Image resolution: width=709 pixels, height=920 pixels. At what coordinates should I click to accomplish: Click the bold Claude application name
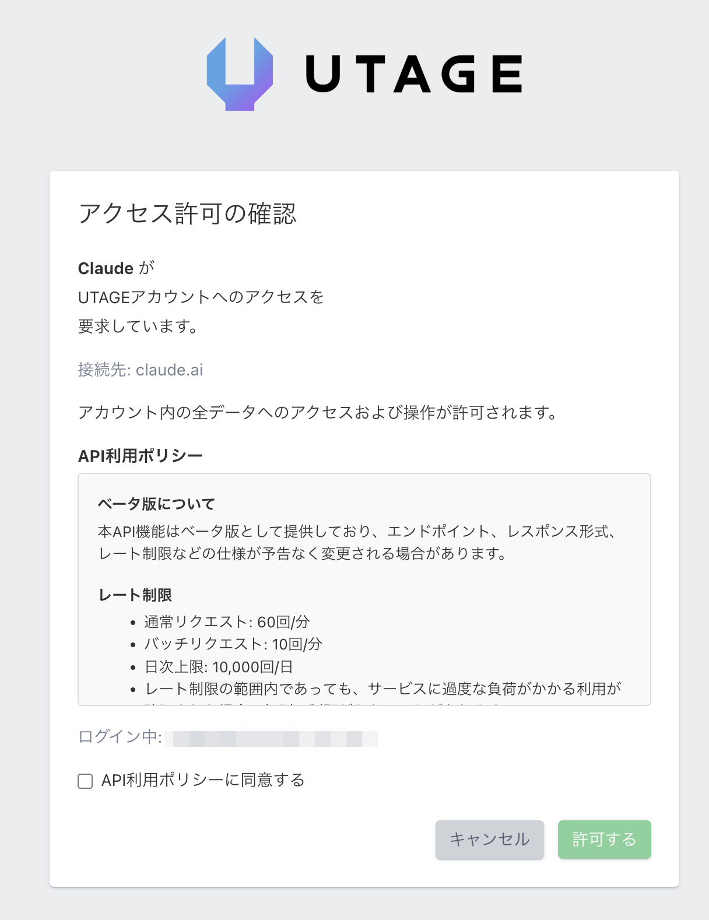106,268
